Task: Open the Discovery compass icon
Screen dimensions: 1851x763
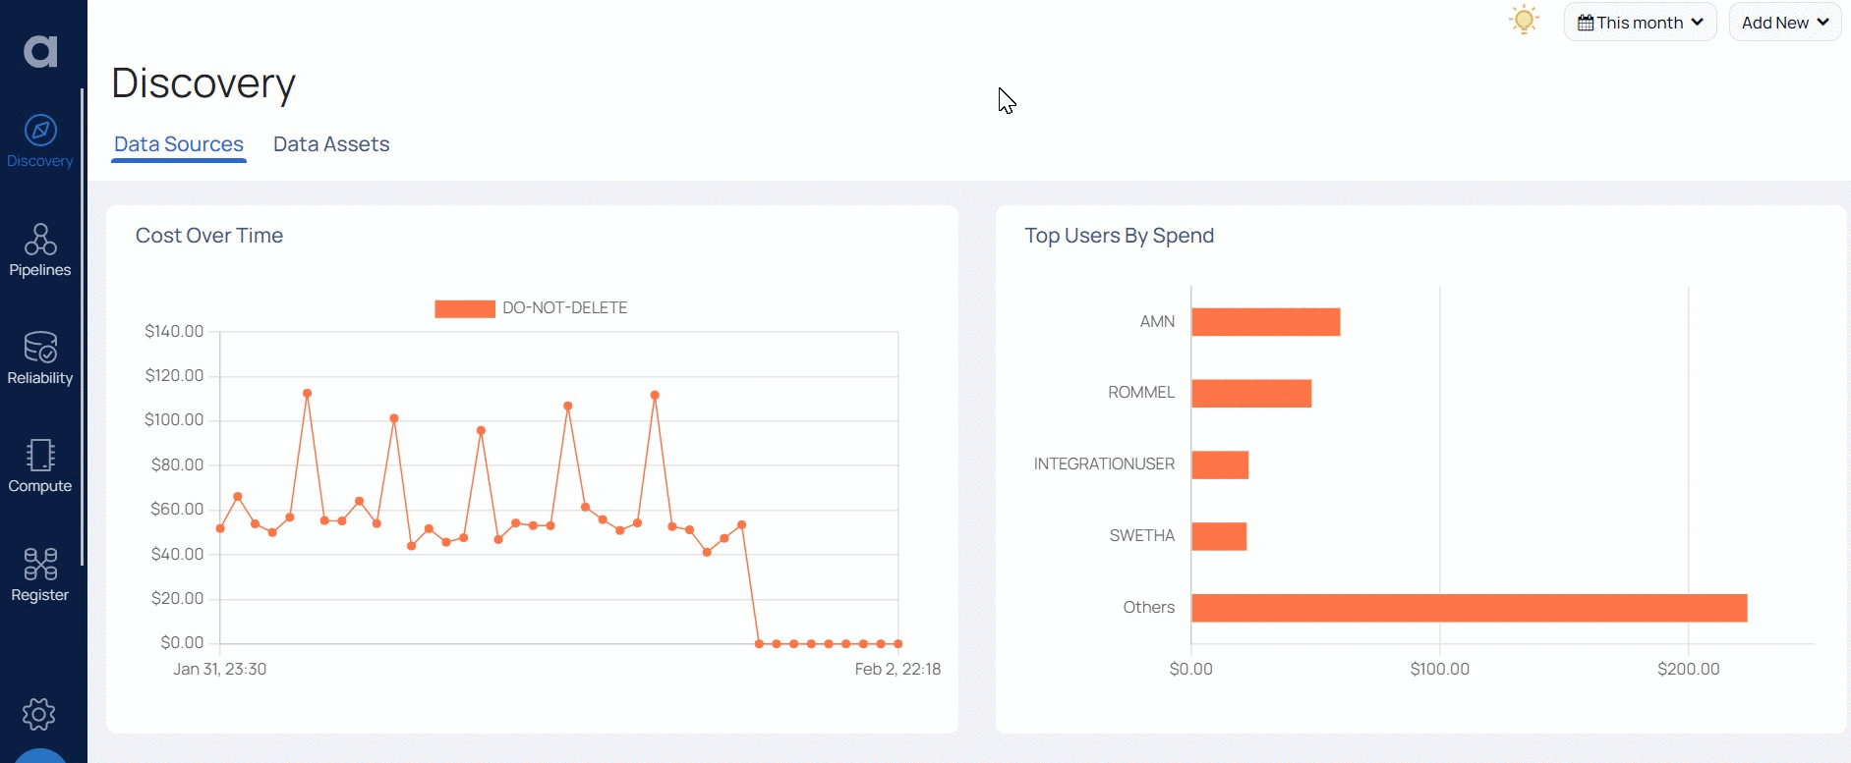Action: (40, 130)
